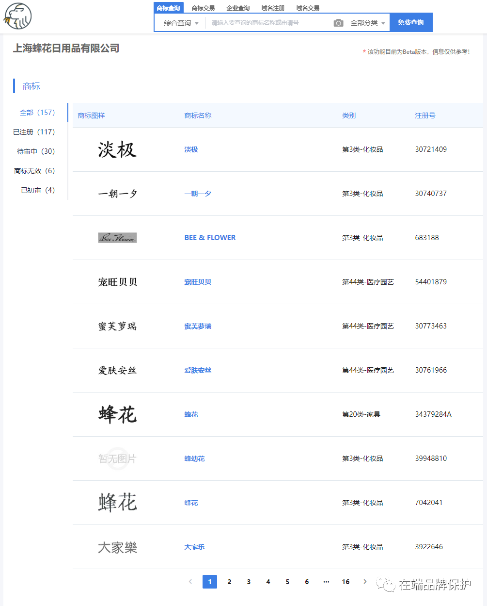Switch to the 商标查询 tab
Viewport: 487px width, 606px height.
click(168, 8)
